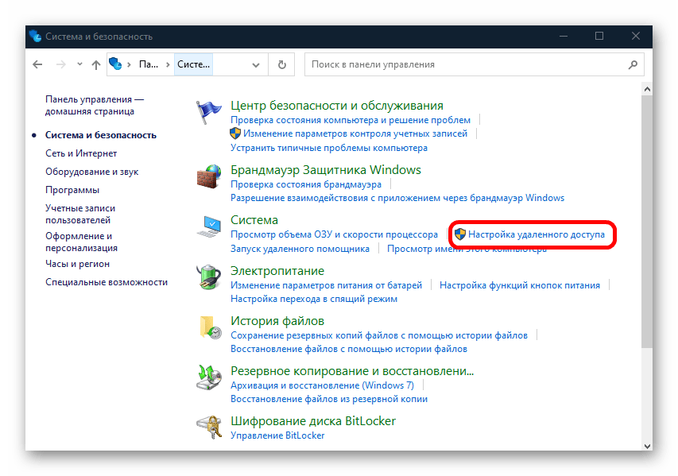Go back with the left arrow
This screenshot has width=678, height=476.
point(37,64)
